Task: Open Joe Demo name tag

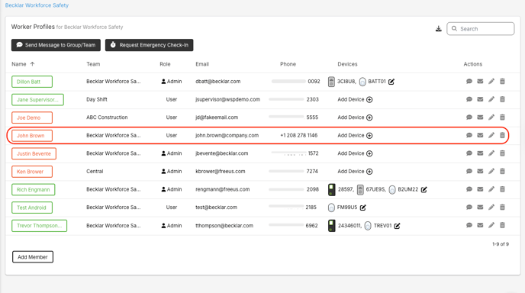Action: [32, 118]
